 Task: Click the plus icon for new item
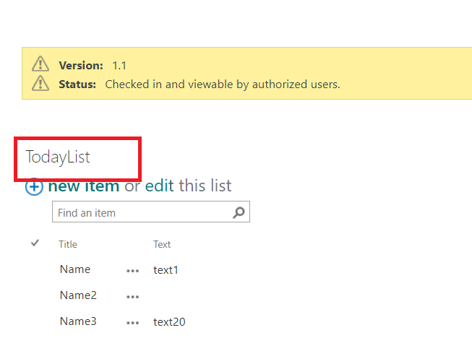(34, 187)
